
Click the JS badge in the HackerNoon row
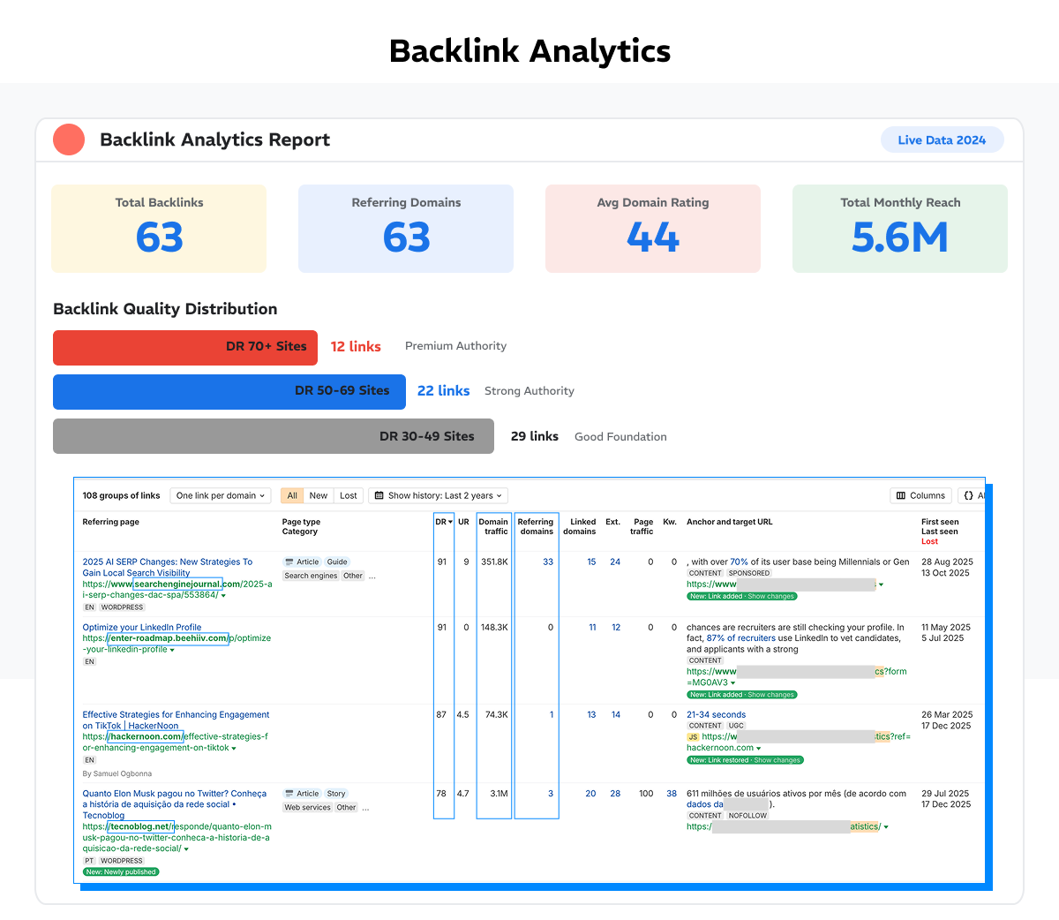point(693,737)
